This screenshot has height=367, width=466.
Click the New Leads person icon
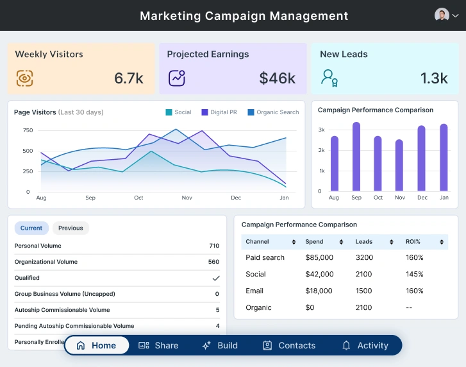(x=329, y=78)
